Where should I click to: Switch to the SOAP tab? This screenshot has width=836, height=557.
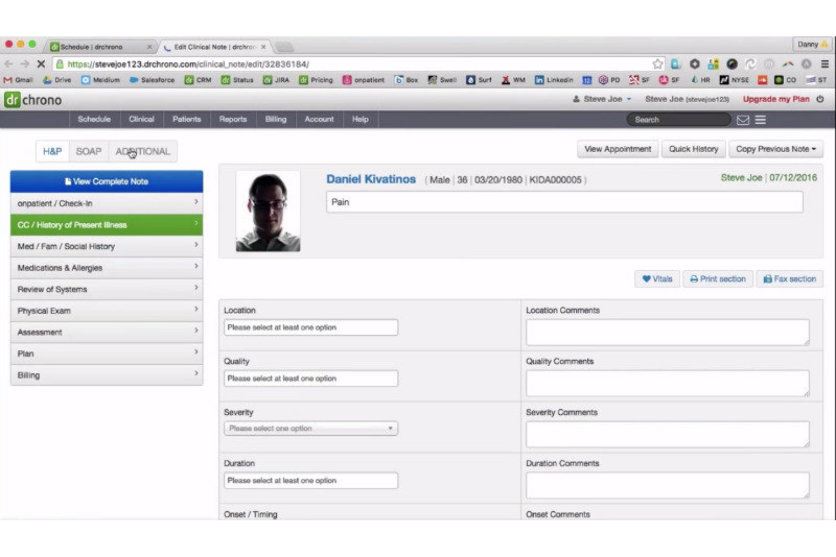88,151
